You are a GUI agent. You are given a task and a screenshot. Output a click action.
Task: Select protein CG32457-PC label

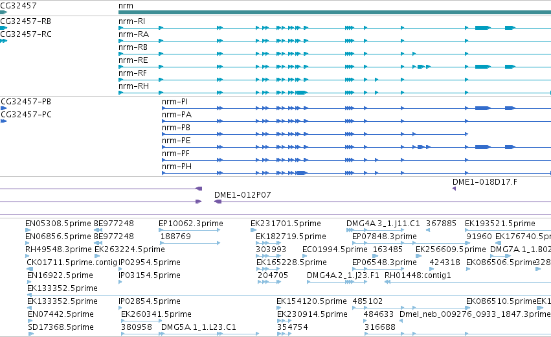point(26,115)
